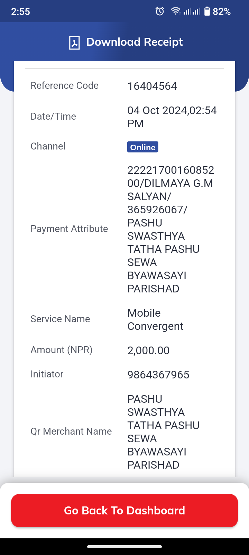The height and width of the screenshot is (555, 249).
Task: Select reference code 16404564
Action: 152,86
